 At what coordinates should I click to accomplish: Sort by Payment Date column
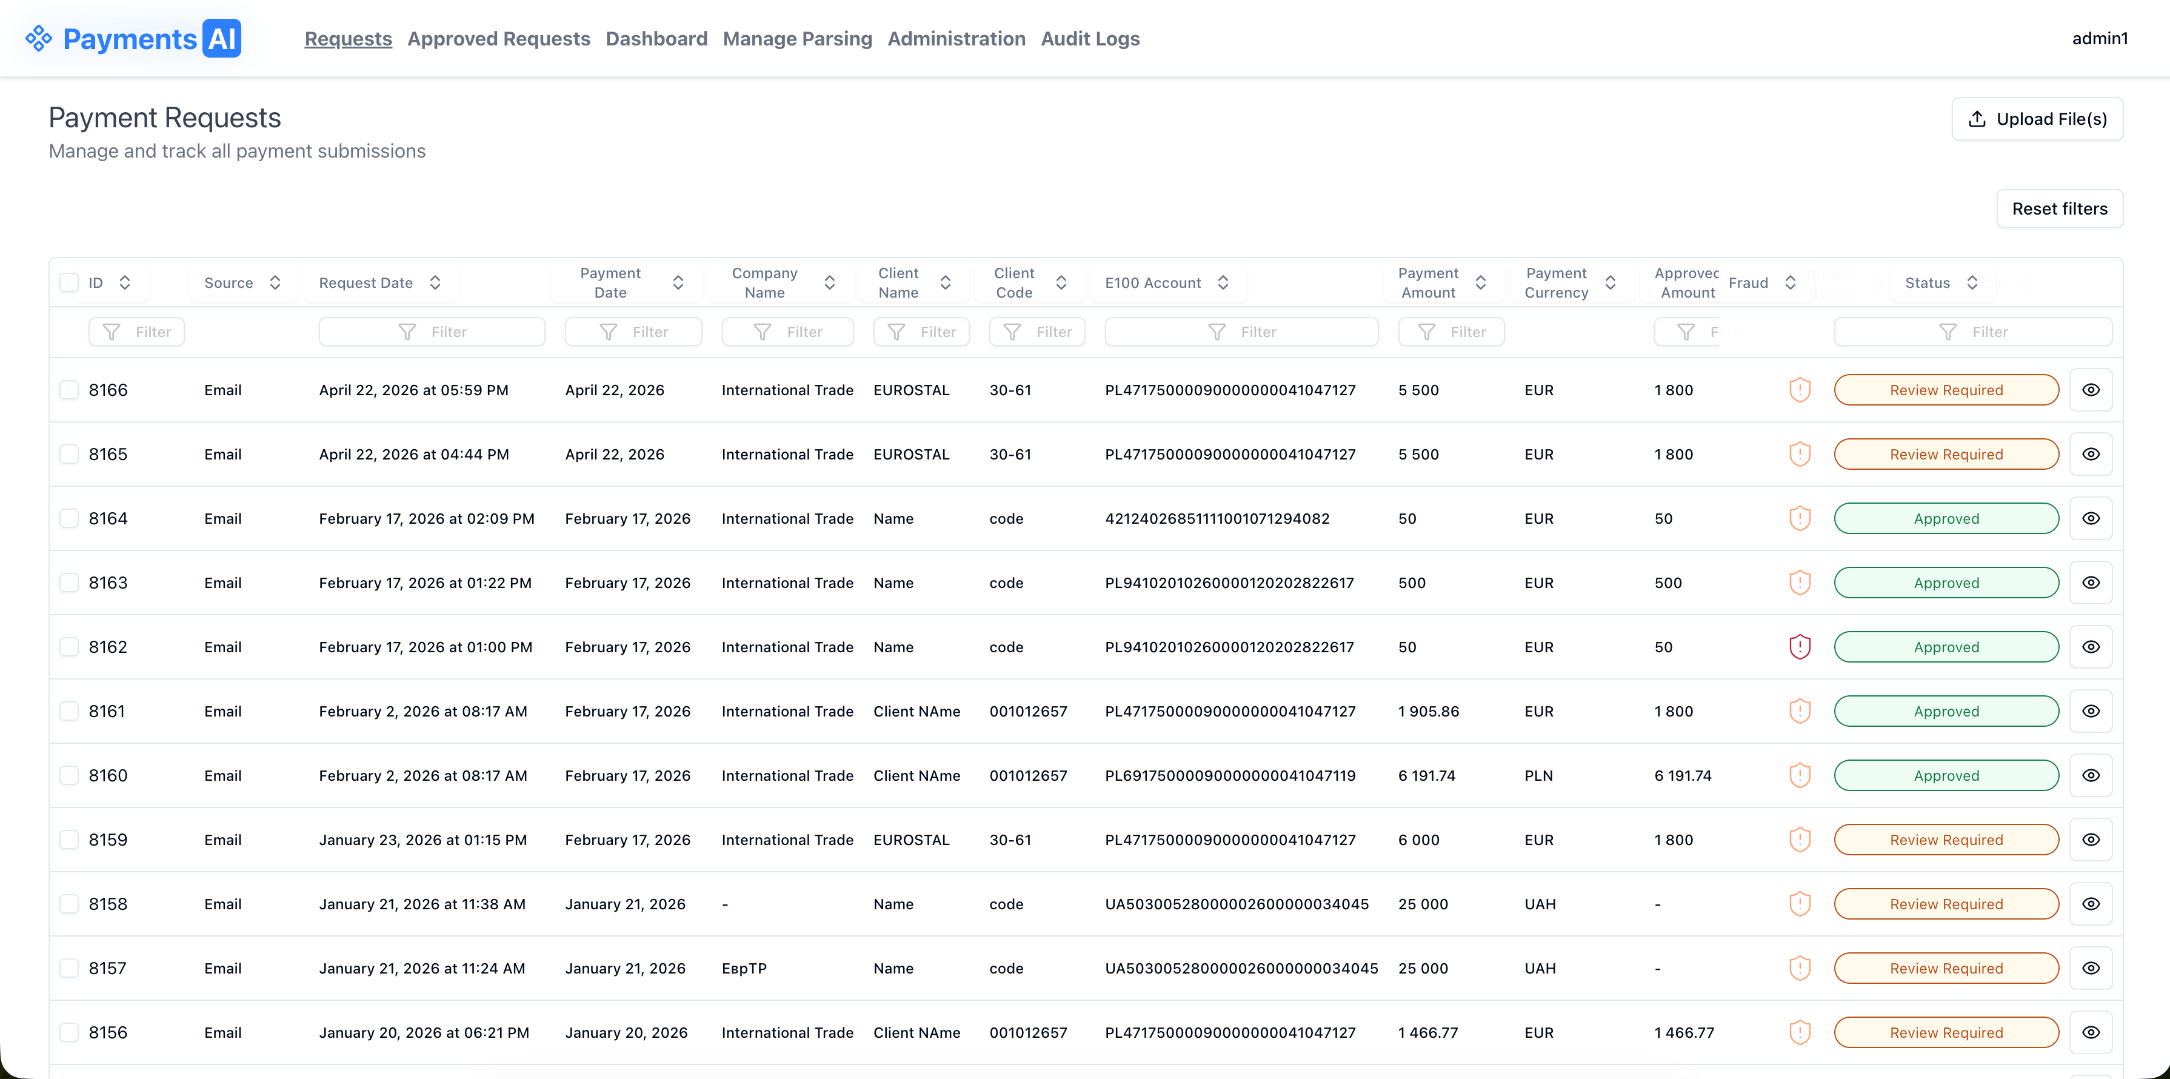(678, 283)
